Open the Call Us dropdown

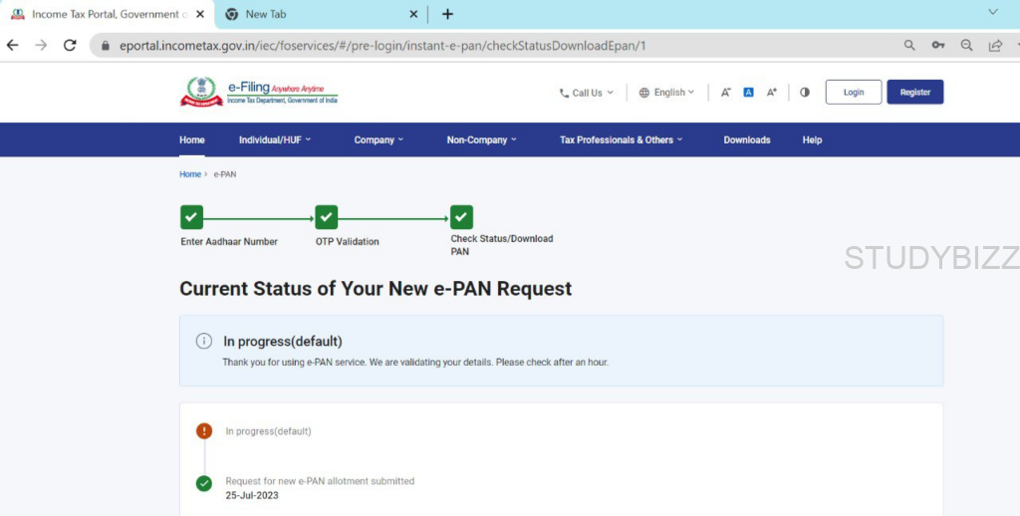(x=587, y=93)
